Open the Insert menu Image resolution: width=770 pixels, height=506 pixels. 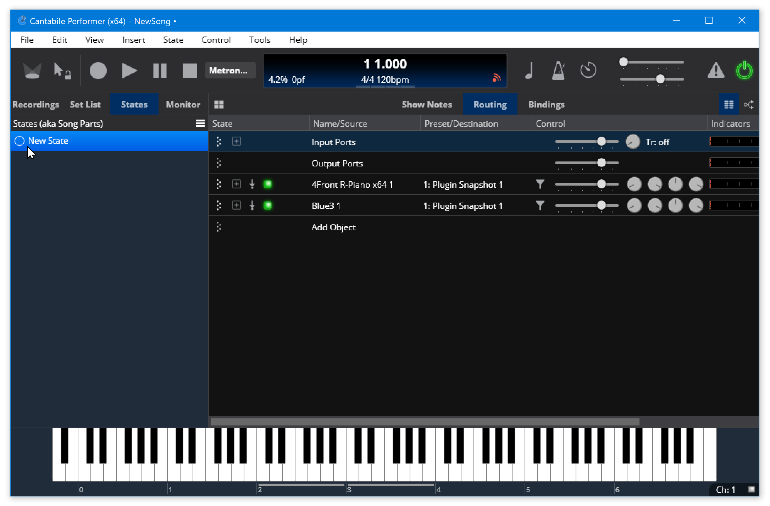click(134, 40)
